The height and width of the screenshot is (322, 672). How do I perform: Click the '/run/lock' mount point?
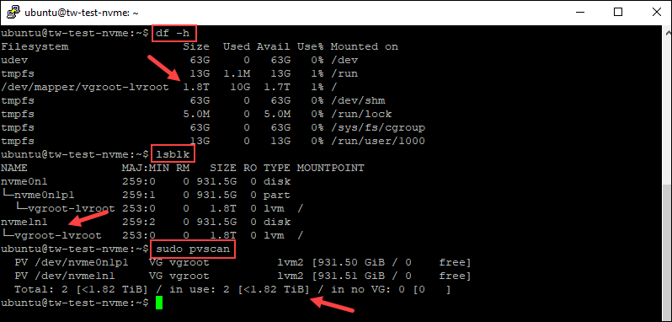(361, 114)
